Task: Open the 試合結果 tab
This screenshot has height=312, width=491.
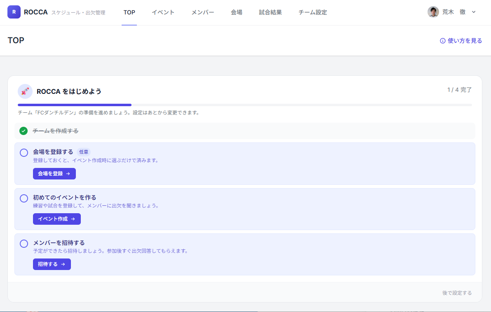Action: point(270,12)
